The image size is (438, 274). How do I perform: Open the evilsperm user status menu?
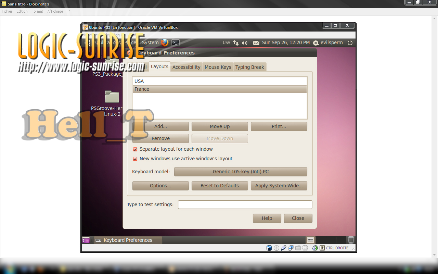click(328, 43)
